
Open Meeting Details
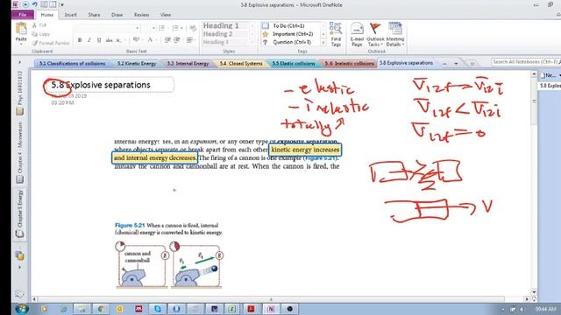[395, 35]
